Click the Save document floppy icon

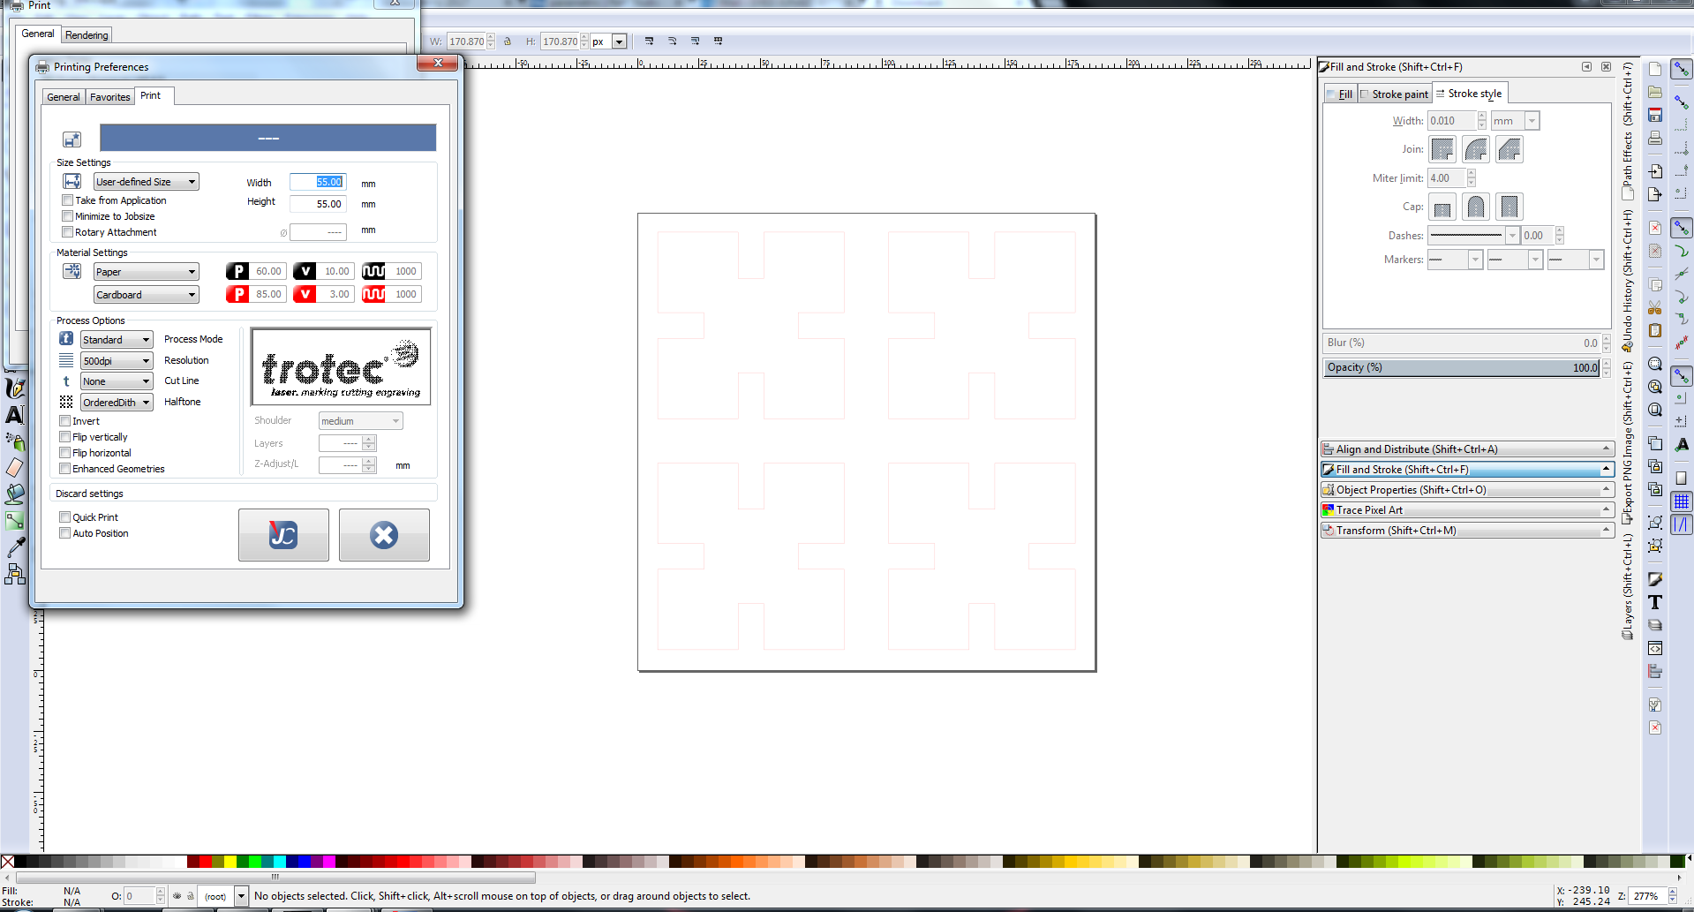tap(1655, 116)
